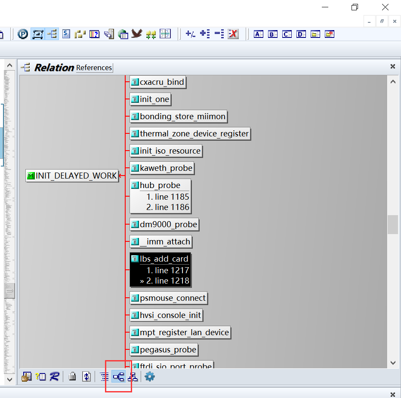Image resolution: width=401 pixels, height=398 pixels.
Task: Switch Relation window to outline list view
Action: pyautogui.click(x=104, y=376)
